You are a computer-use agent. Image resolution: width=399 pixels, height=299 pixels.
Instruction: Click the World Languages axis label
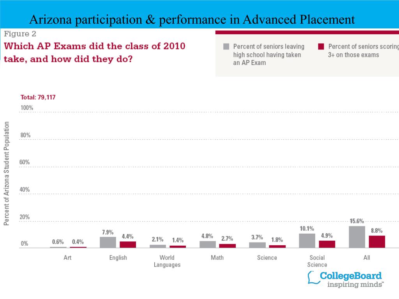click(167, 261)
